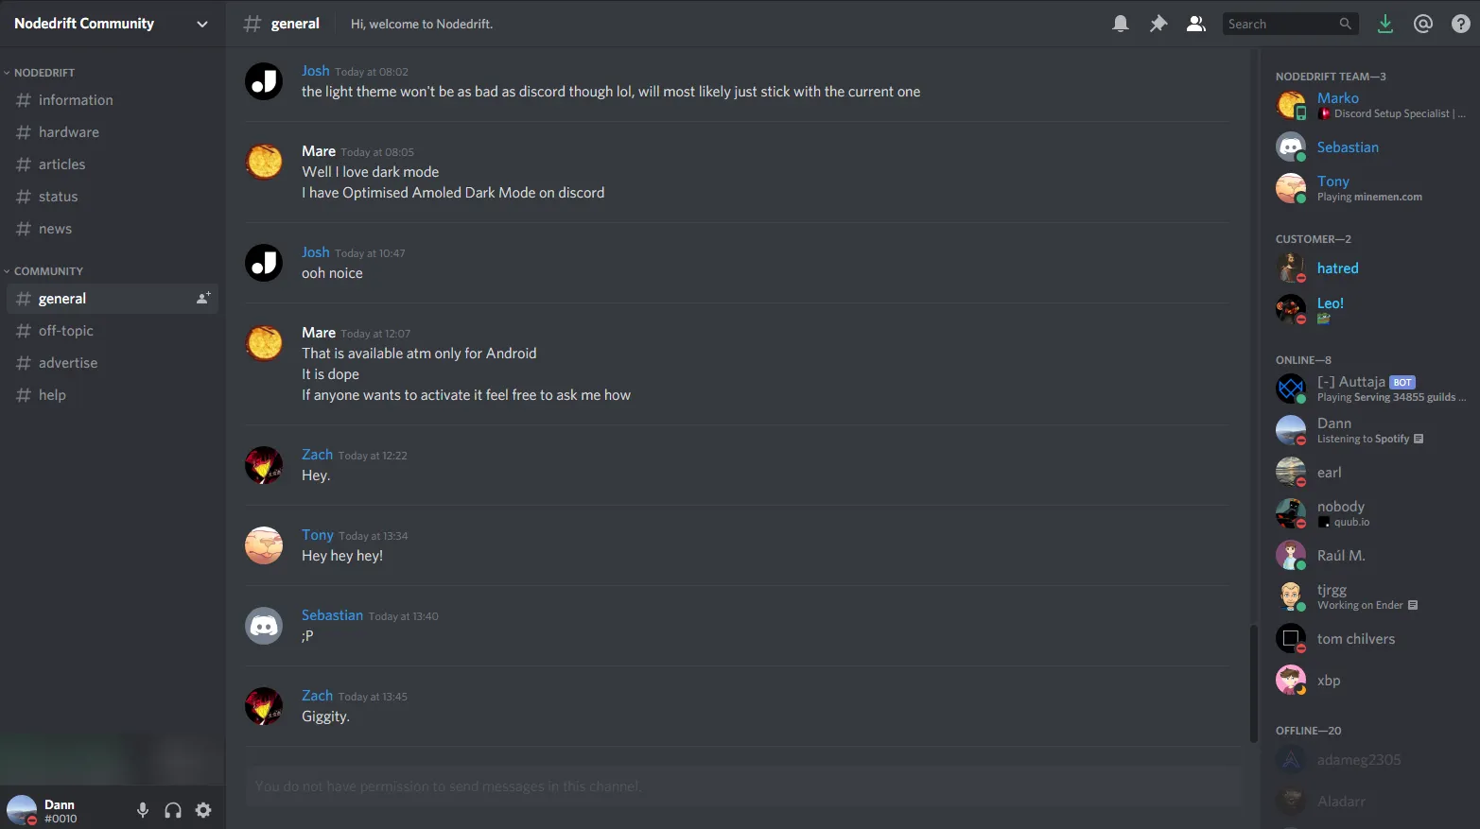This screenshot has height=829, width=1480.
Task: Open user settings gear
Action: [203, 810]
